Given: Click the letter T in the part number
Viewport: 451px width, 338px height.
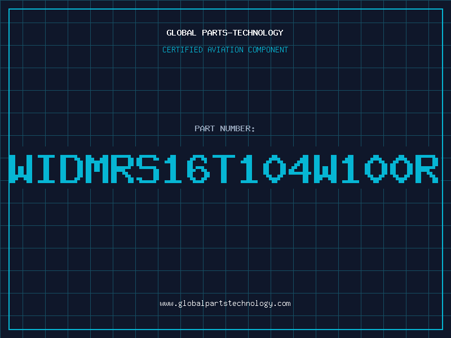Looking at the screenshot, I should point(223,169).
